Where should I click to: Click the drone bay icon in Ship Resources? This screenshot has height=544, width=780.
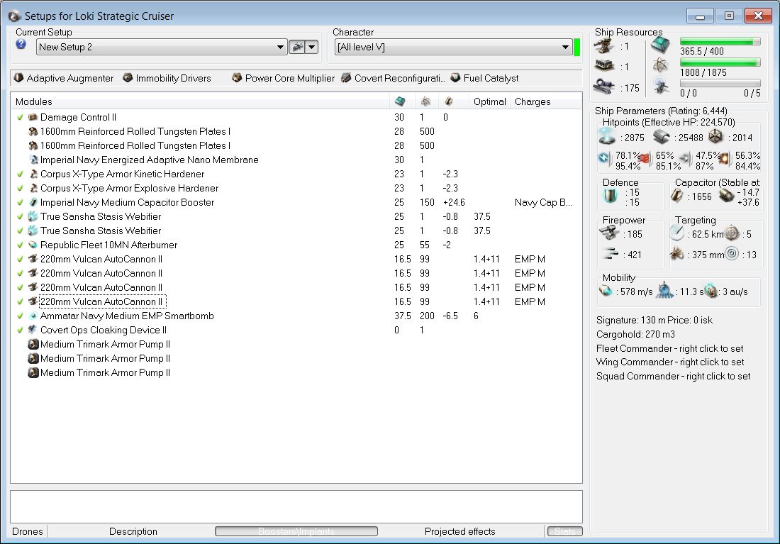[x=661, y=86]
